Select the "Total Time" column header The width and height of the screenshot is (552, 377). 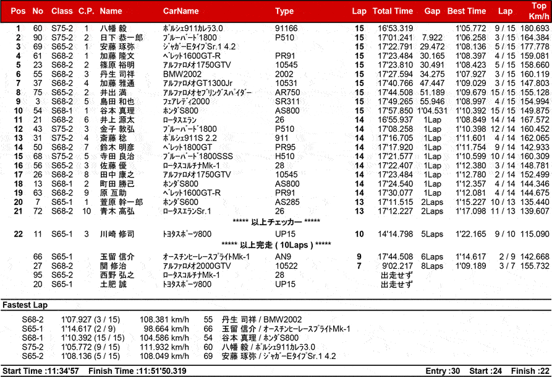point(393,11)
